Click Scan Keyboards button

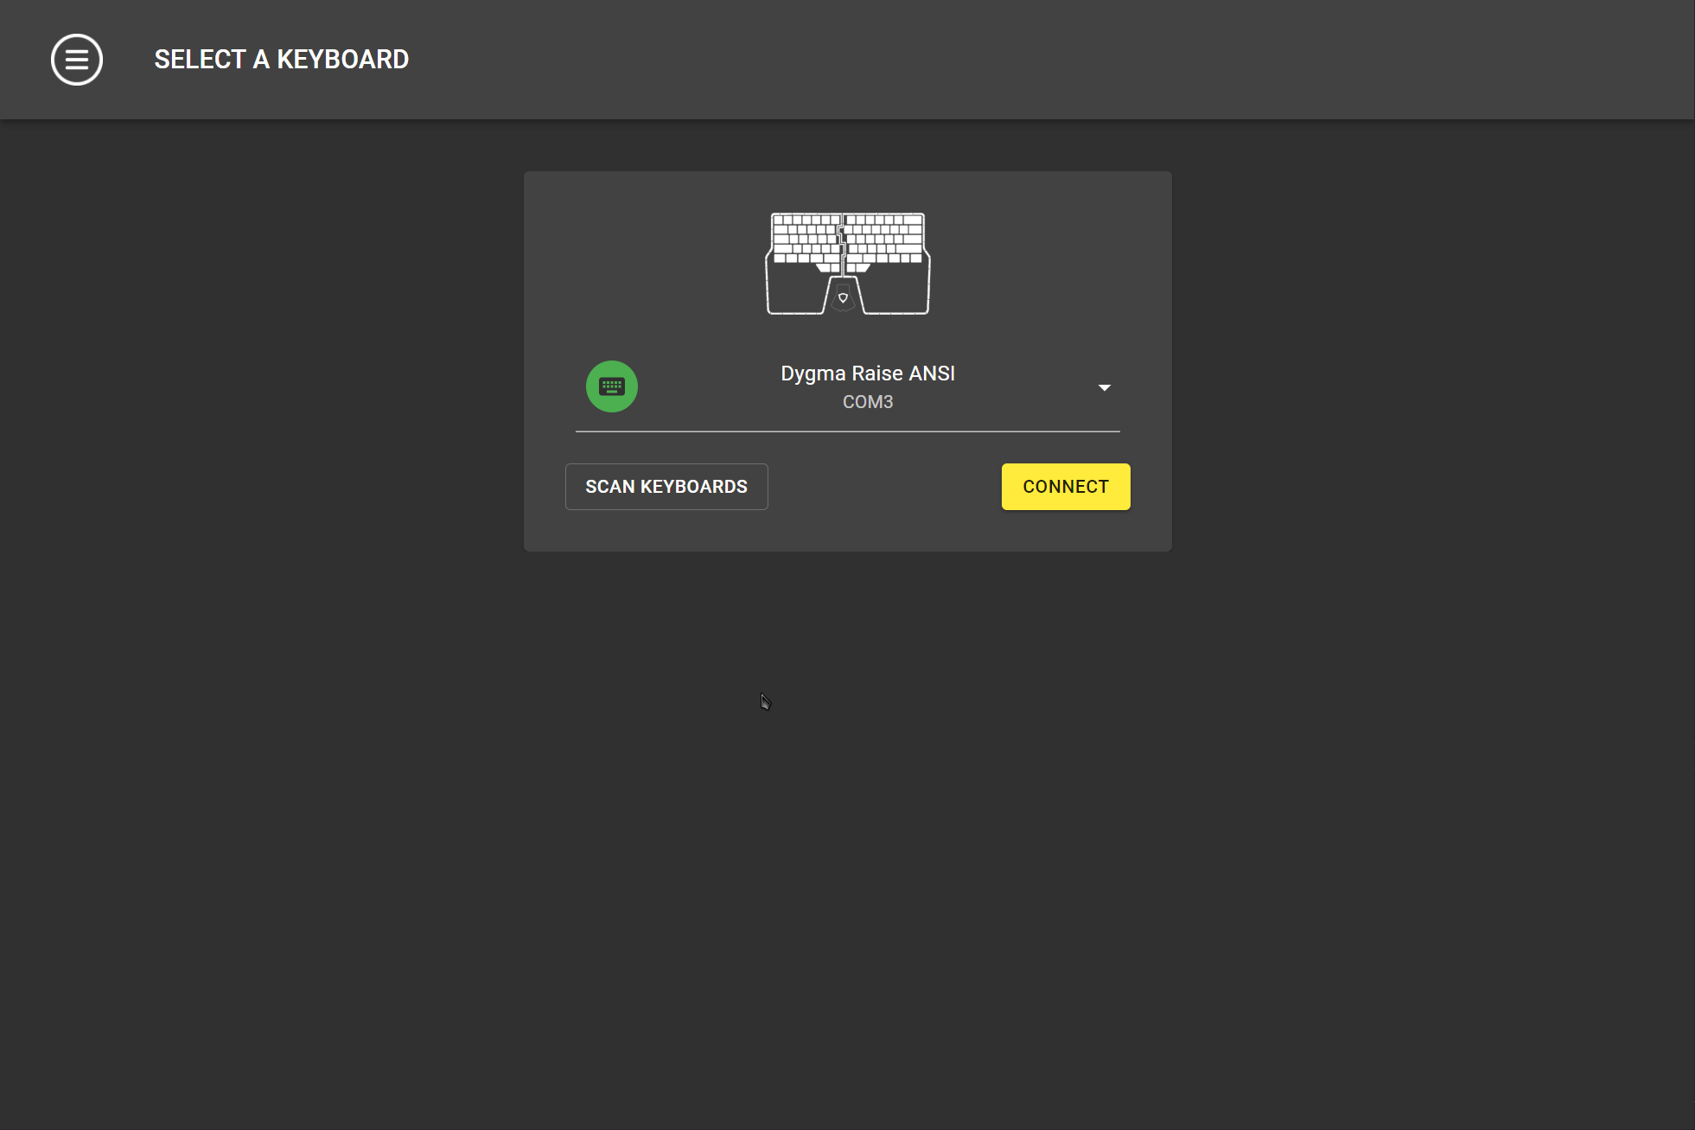666,487
